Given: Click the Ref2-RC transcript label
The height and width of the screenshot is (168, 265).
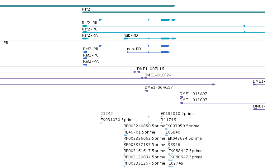Looking at the screenshot, I should coord(90,29).
